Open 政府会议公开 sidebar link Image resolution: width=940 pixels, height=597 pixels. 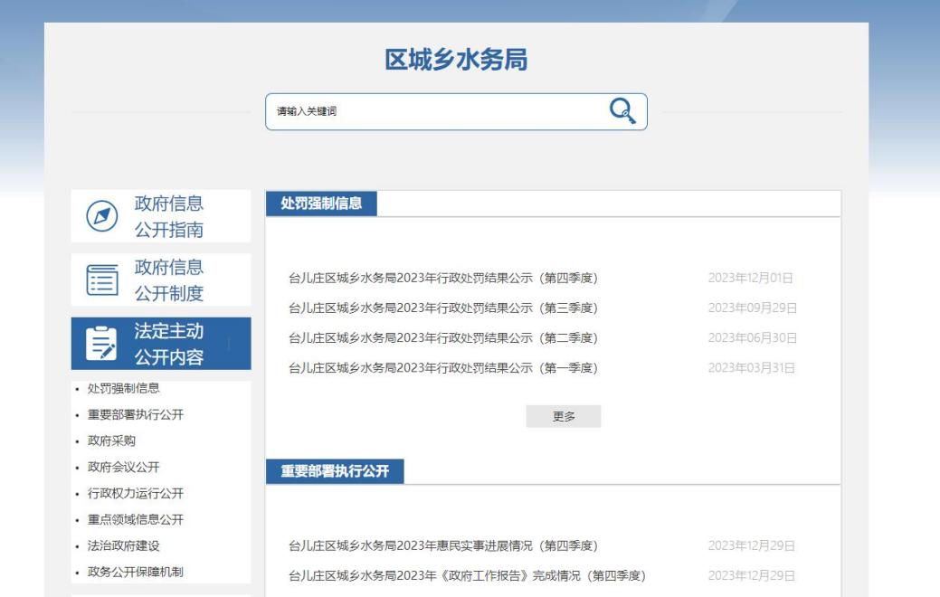click(x=124, y=467)
